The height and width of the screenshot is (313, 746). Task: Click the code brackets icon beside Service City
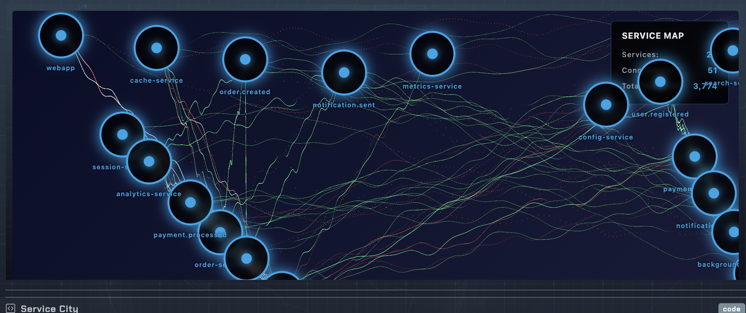(x=11, y=308)
